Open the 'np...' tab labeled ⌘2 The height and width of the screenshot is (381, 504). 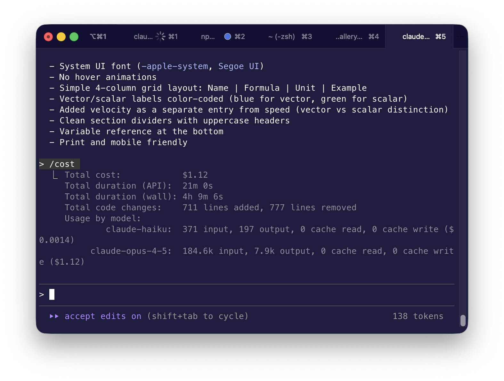tap(223, 37)
